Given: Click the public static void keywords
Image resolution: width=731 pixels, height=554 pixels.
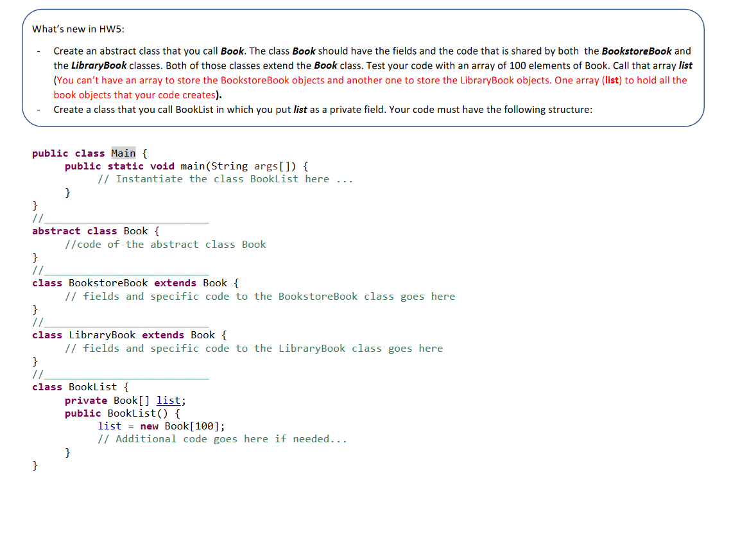Looking at the screenshot, I should (x=119, y=166).
